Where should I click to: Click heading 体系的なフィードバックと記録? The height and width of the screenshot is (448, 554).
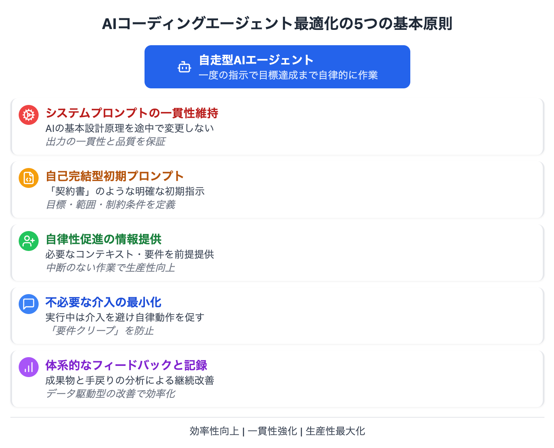tap(126, 365)
